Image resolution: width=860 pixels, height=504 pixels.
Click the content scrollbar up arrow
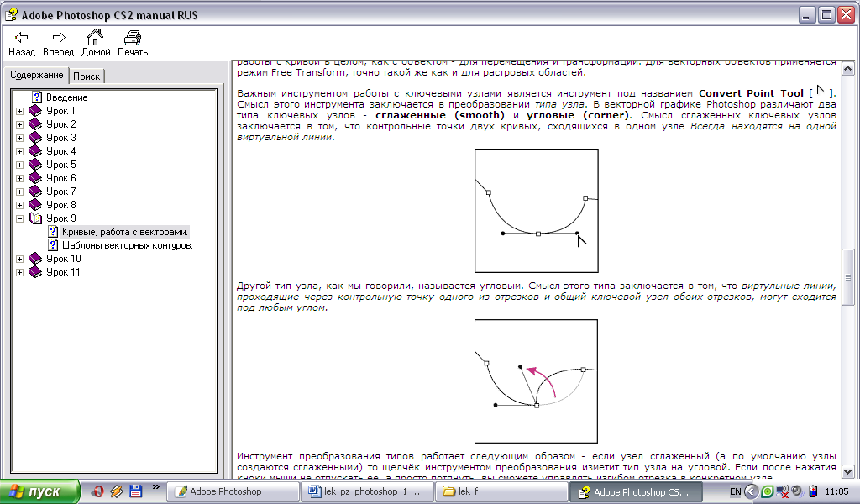[848, 69]
